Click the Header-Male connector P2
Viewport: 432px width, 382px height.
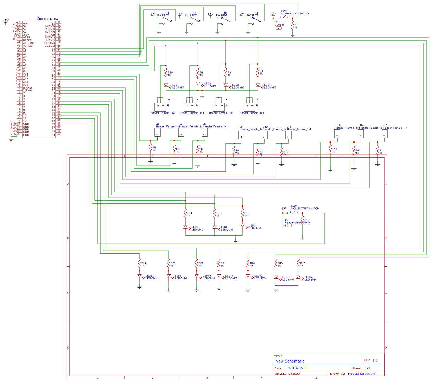(288, 225)
